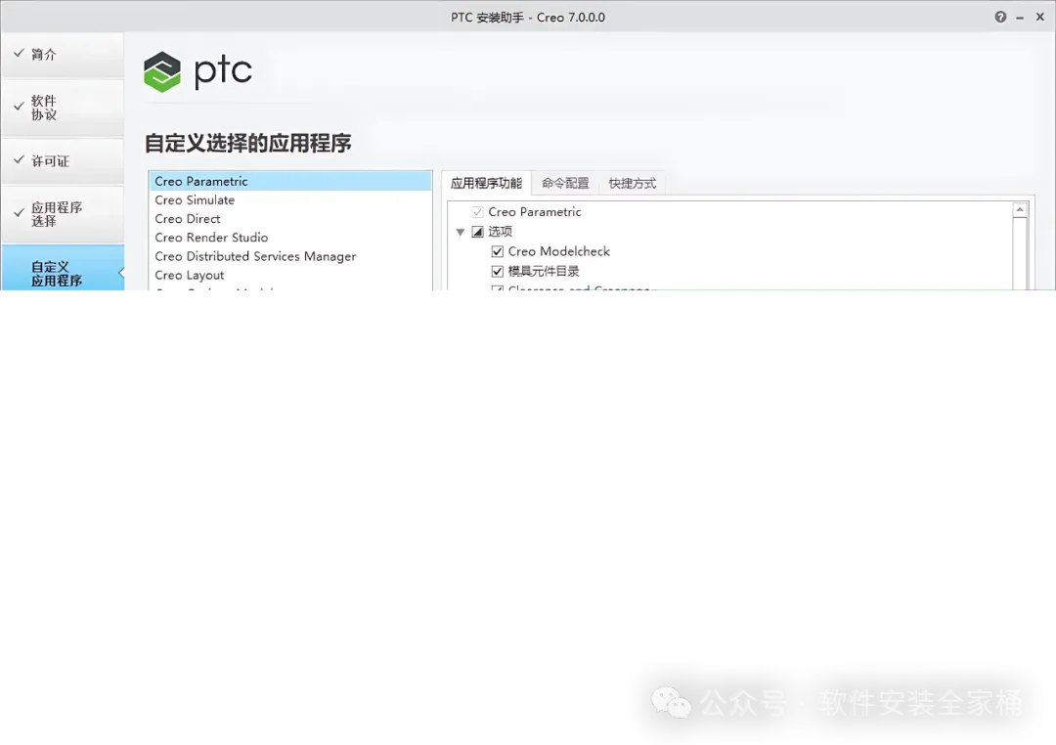This screenshot has height=745, width=1056.
Task: Go to the 许可证 step
Action: 62,161
